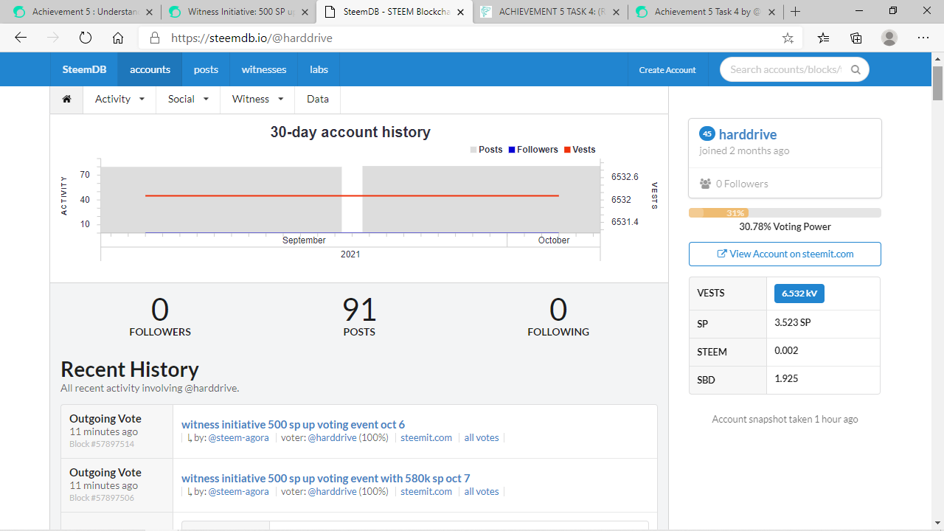Click the 91 POSTS counter

click(359, 317)
